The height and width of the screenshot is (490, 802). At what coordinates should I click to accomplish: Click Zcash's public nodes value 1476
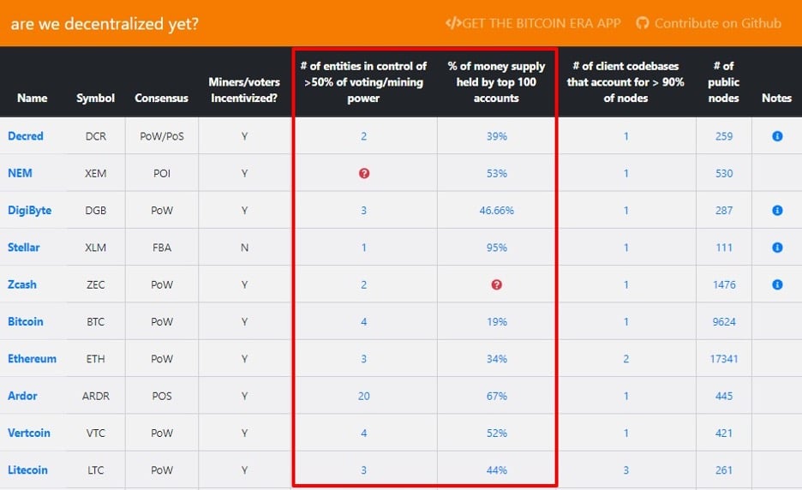724,284
